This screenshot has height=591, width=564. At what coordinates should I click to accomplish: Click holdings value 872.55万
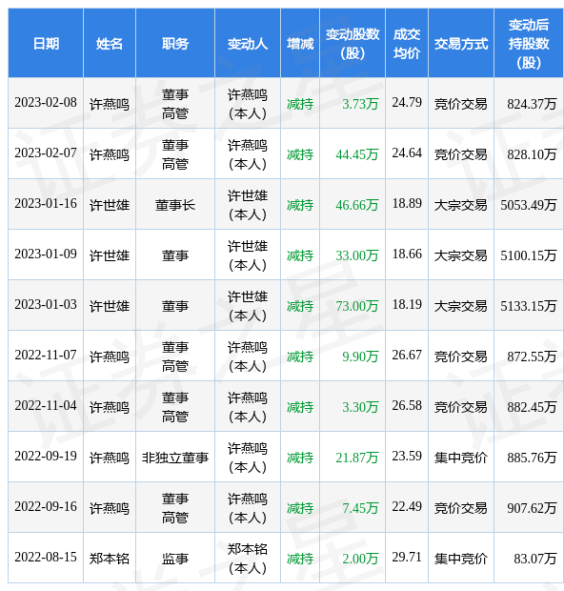(x=532, y=357)
